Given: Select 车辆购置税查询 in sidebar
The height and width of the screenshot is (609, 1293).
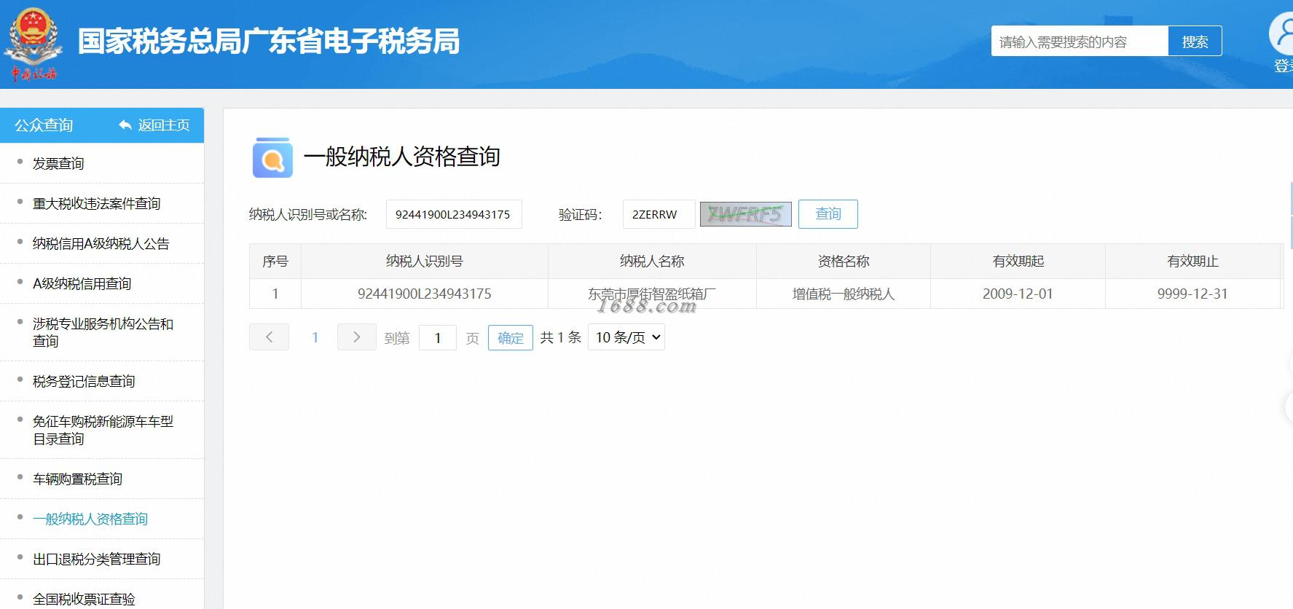Looking at the screenshot, I should pyautogui.click(x=77, y=479).
